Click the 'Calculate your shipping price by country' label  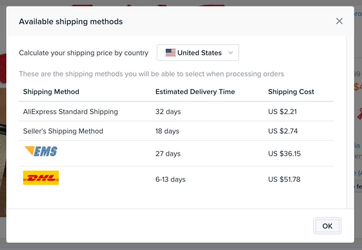[x=84, y=53]
